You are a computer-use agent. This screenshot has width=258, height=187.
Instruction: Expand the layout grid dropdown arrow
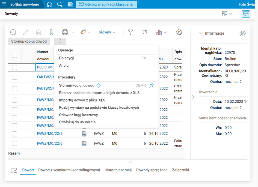coord(231,14)
